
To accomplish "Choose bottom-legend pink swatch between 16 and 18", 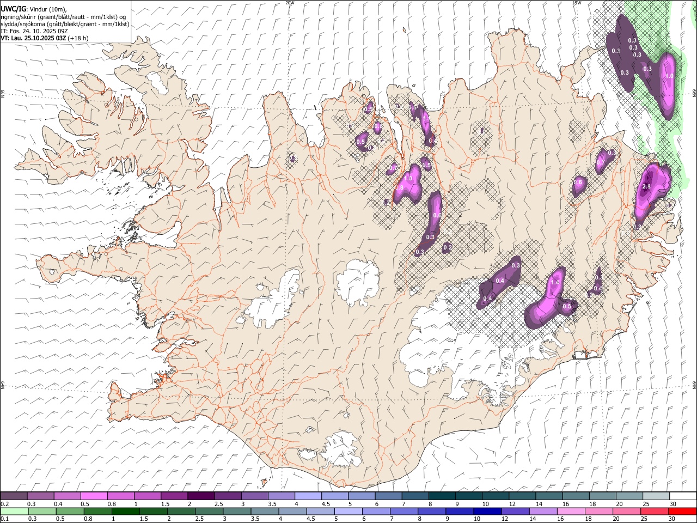I will click(572, 511).
